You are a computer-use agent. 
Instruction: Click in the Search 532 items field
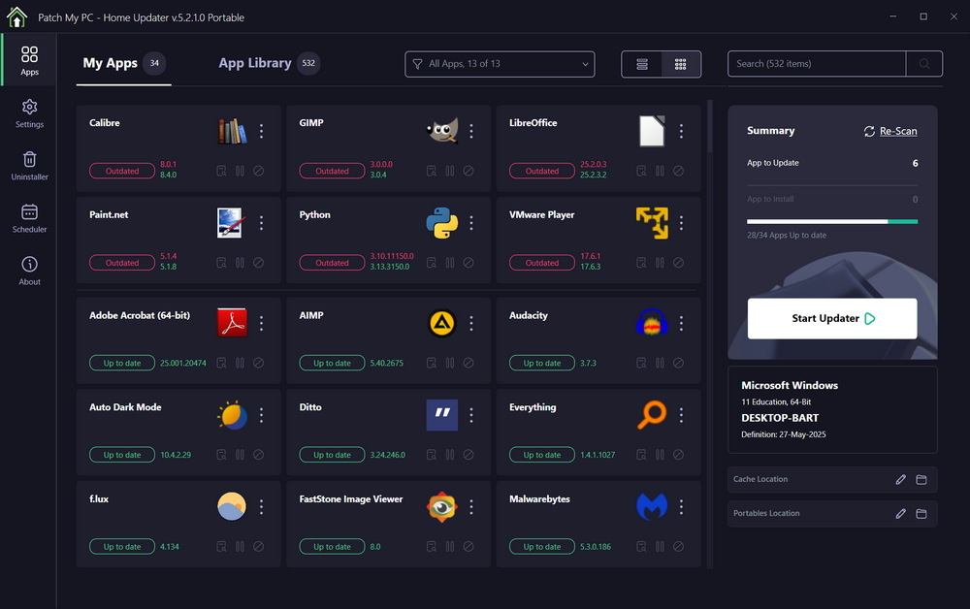817,64
